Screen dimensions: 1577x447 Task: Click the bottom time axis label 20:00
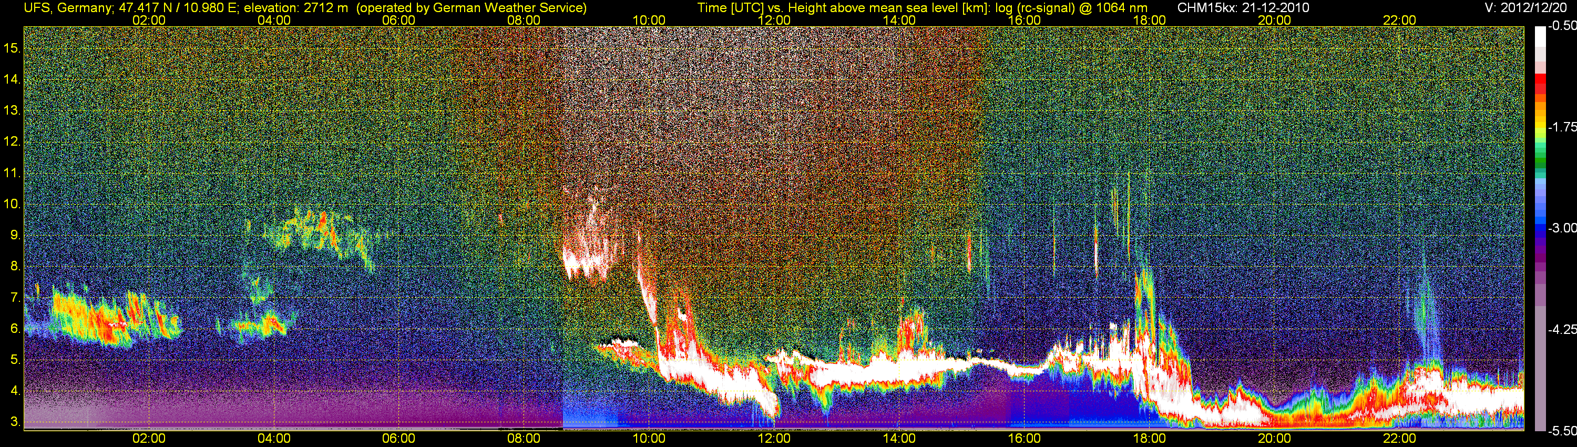tap(1275, 439)
